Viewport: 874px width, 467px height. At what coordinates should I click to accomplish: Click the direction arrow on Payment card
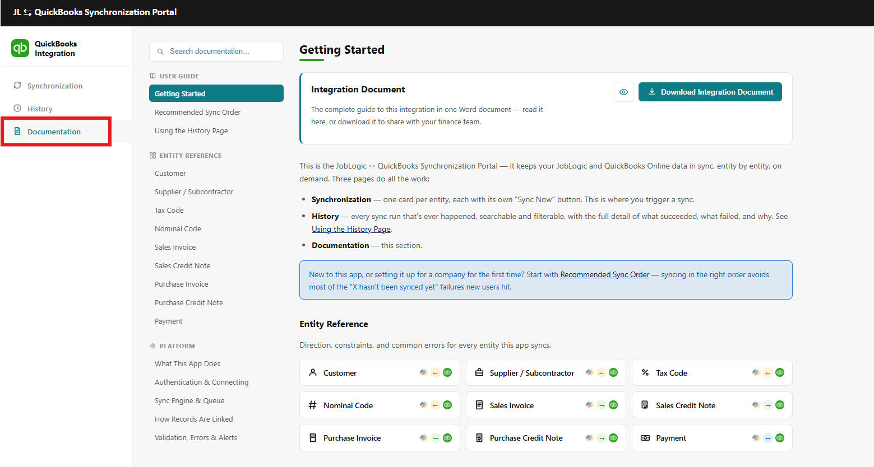pos(768,438)
